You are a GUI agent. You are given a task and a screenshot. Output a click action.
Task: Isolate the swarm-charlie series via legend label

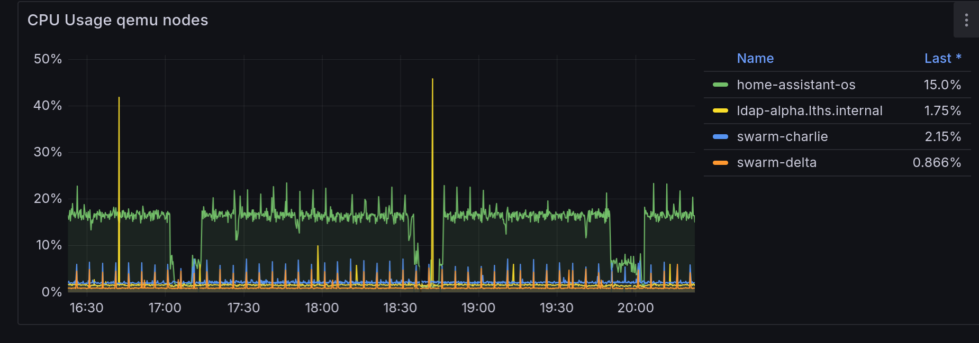coord(782,136)
